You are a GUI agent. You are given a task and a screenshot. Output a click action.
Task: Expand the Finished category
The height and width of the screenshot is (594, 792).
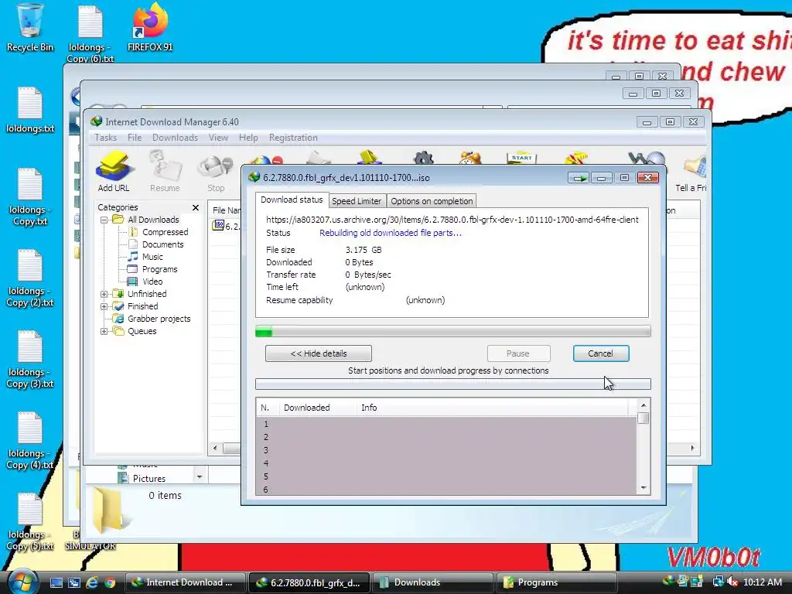point(104,306)
